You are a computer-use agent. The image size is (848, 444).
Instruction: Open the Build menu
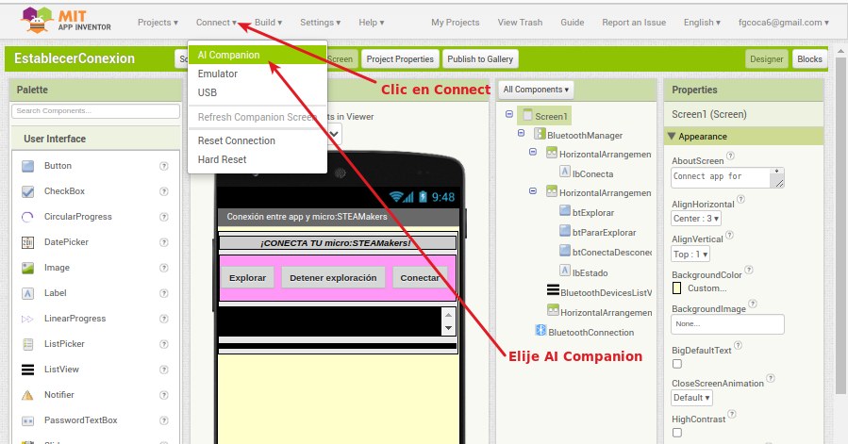(268, 23)
